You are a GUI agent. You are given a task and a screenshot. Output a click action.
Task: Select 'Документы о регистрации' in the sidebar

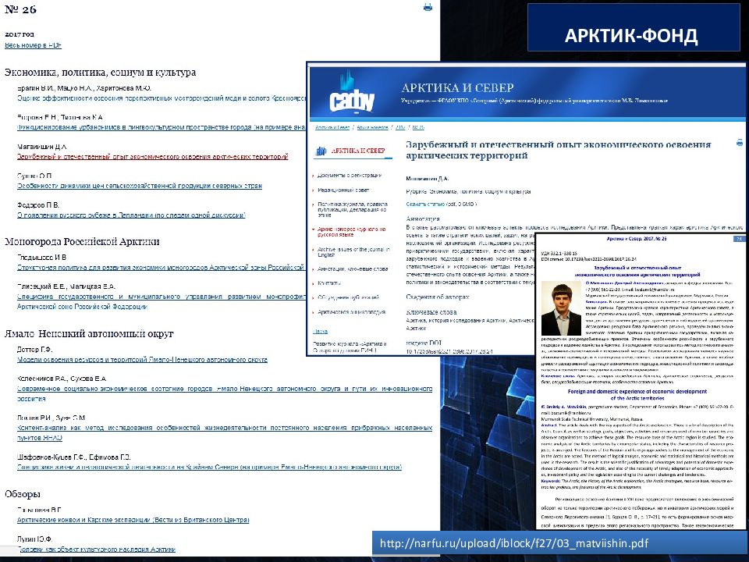click(350, 176)
